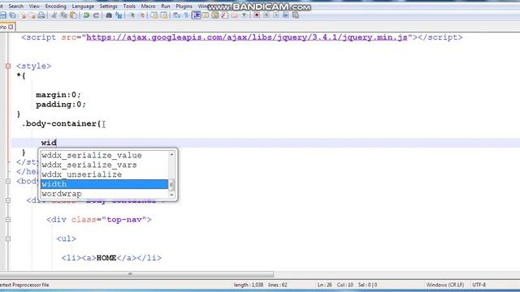Click the 'margin:0;' code line
520x292 pixels.
pos(58,95)
